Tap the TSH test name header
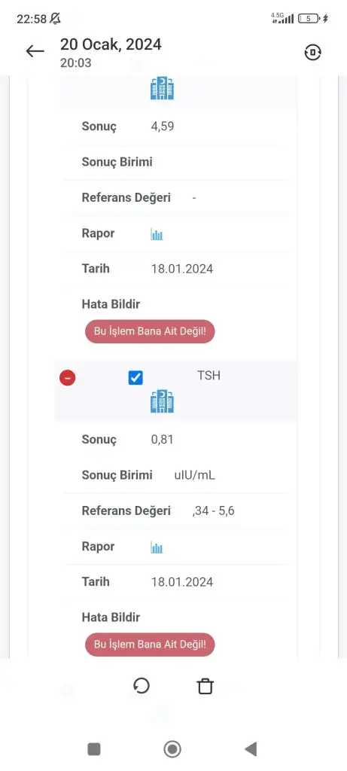Screen dimensions: 347x771 coord(209,376)
